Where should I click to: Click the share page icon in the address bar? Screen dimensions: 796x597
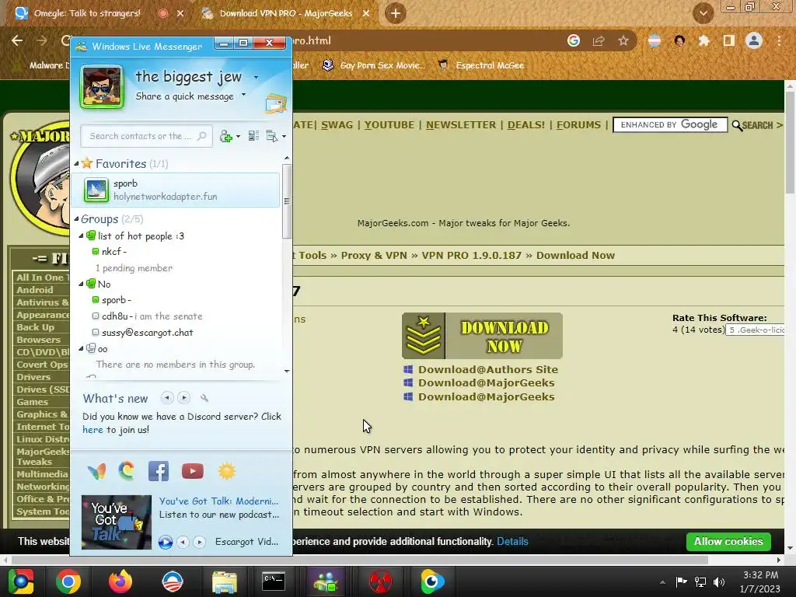click(x=599, y=40)
